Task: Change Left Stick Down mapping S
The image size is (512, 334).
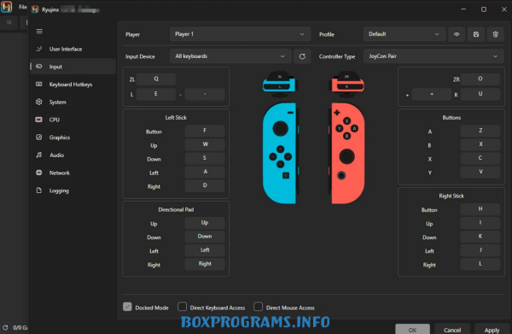Action: (205, 158)
